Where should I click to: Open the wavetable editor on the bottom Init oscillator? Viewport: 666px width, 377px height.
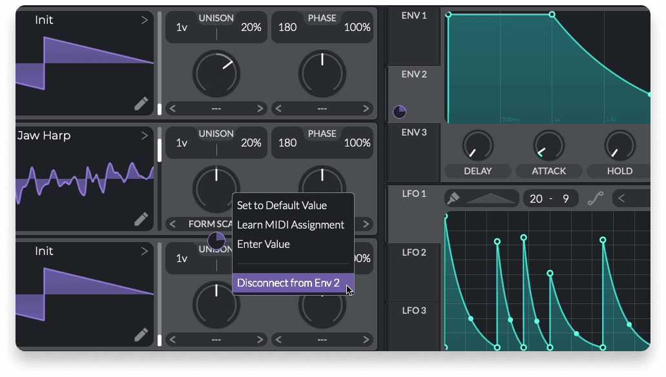click(x=141, y=334)
